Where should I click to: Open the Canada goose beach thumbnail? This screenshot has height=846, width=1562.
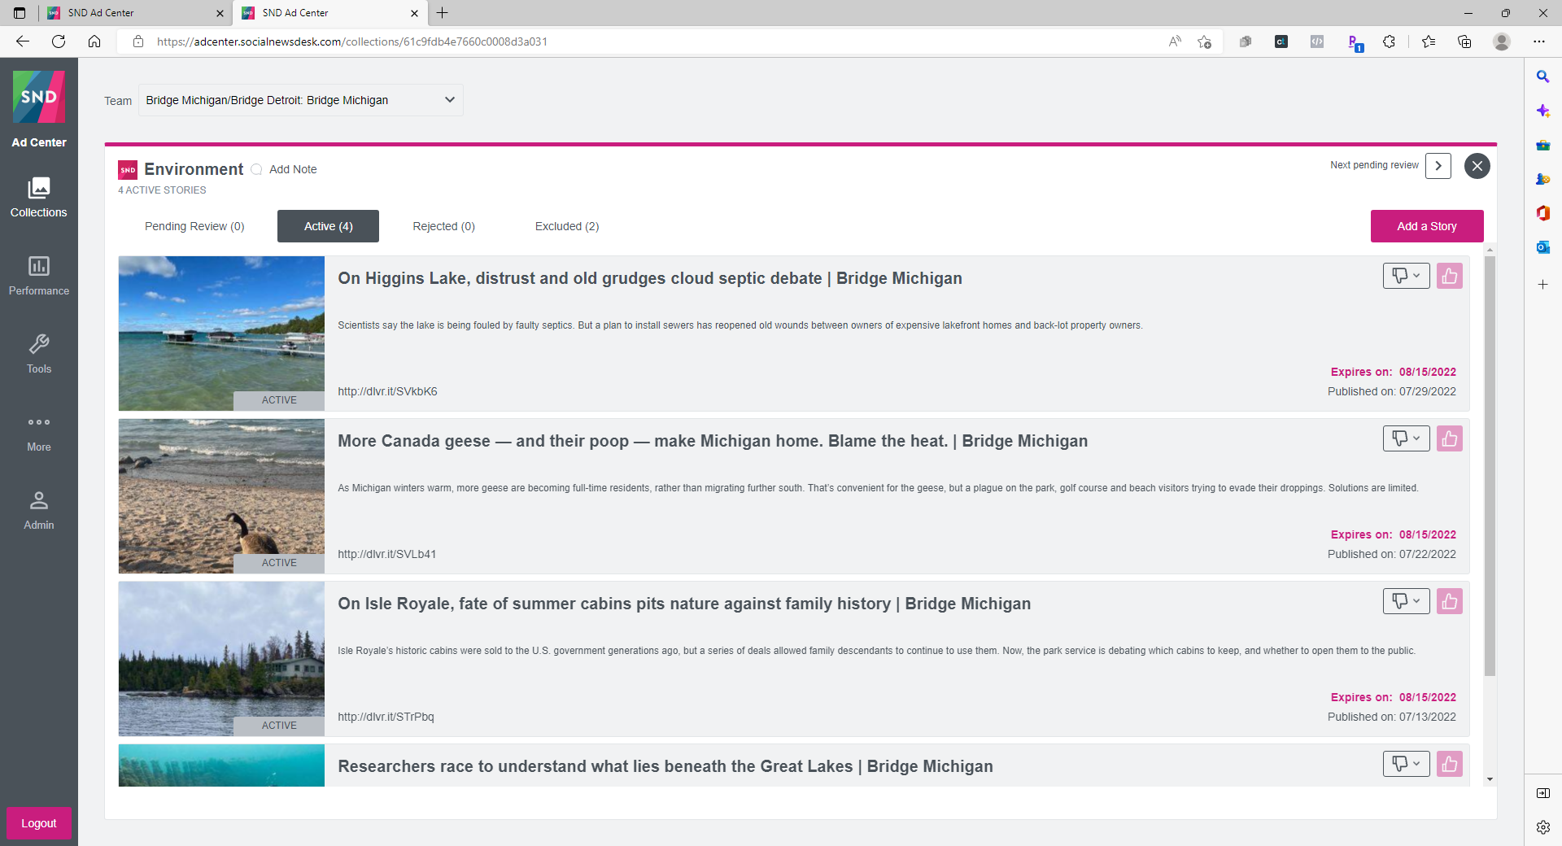point(221,496)
